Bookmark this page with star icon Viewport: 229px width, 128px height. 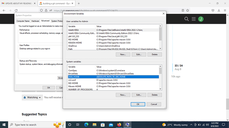pyautogui.click(x=188, y=10)
